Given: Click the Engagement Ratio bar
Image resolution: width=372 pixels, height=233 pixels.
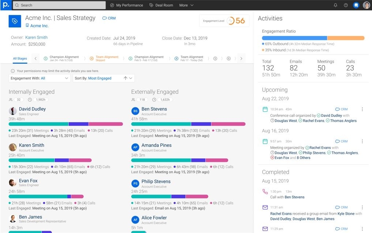Looking at the screenshot, I should (x=313, y=38).
